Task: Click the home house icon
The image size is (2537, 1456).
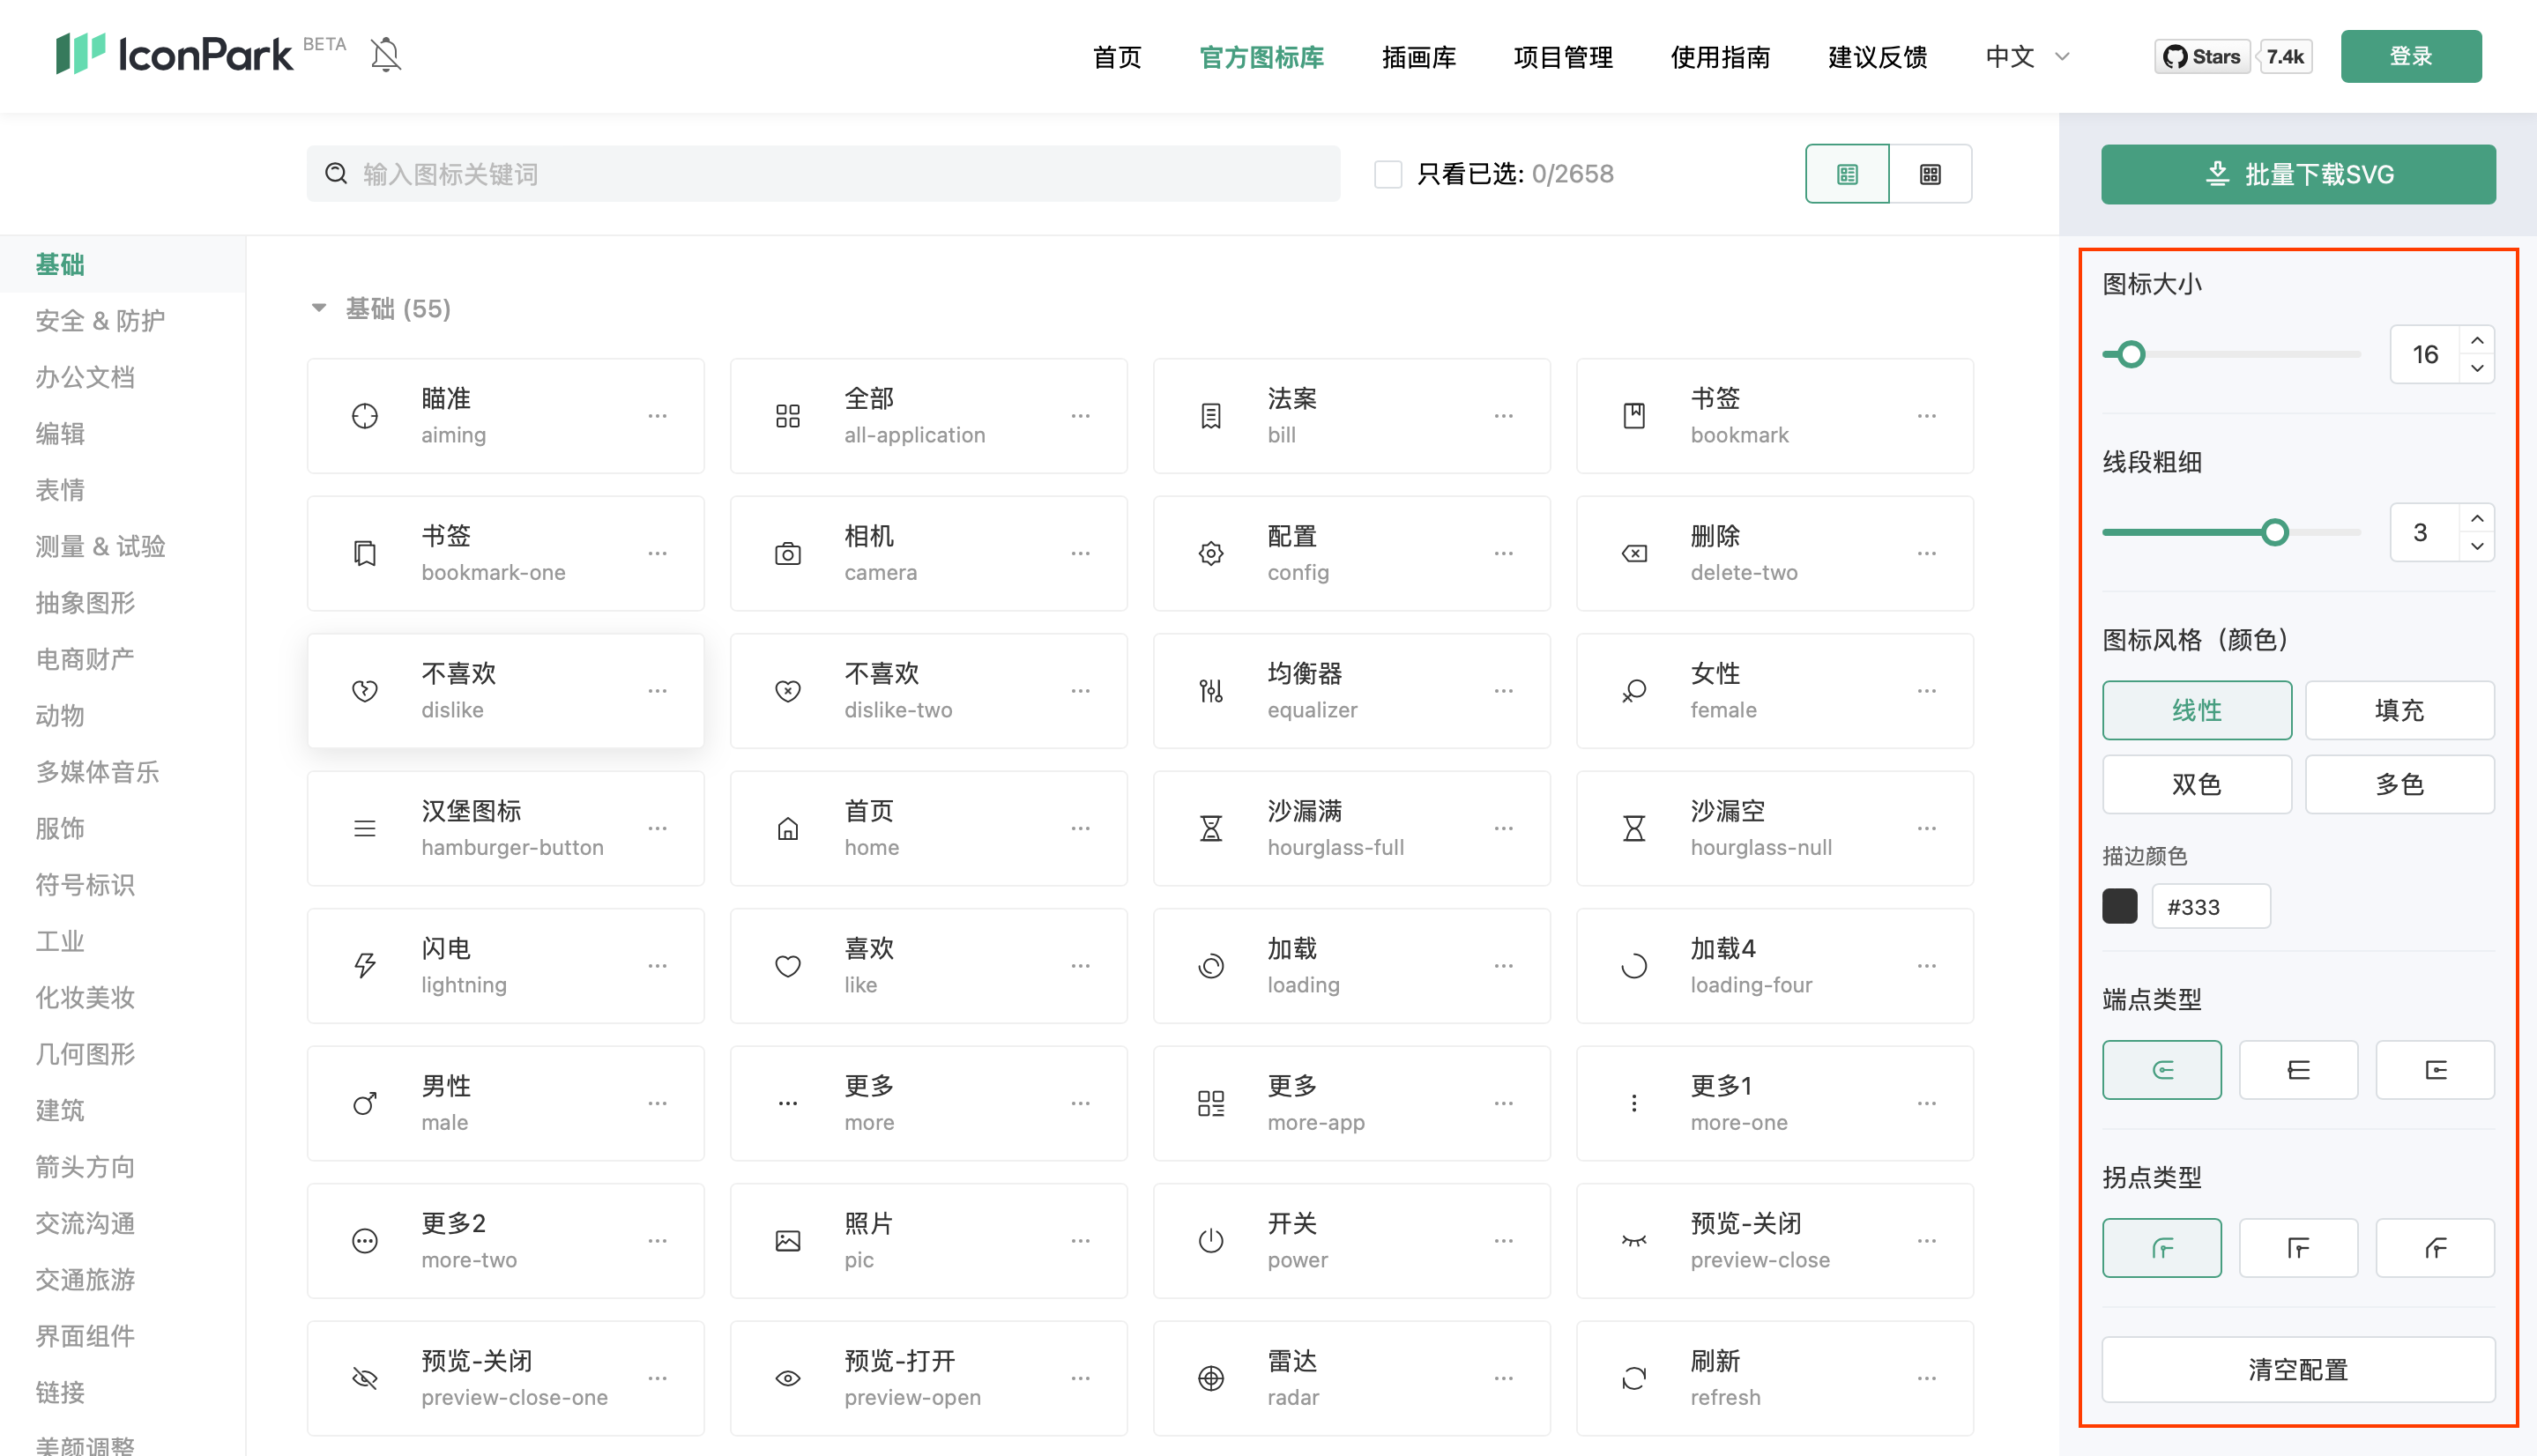Action: [788, 828]
